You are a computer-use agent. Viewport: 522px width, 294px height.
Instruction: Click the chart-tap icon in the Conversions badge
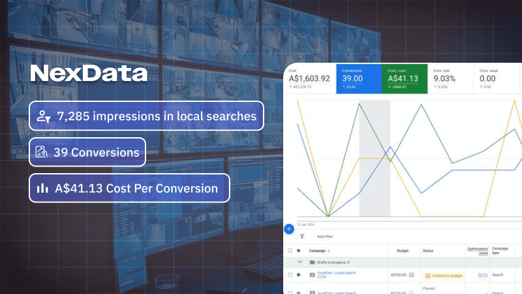tap(41, 152)
